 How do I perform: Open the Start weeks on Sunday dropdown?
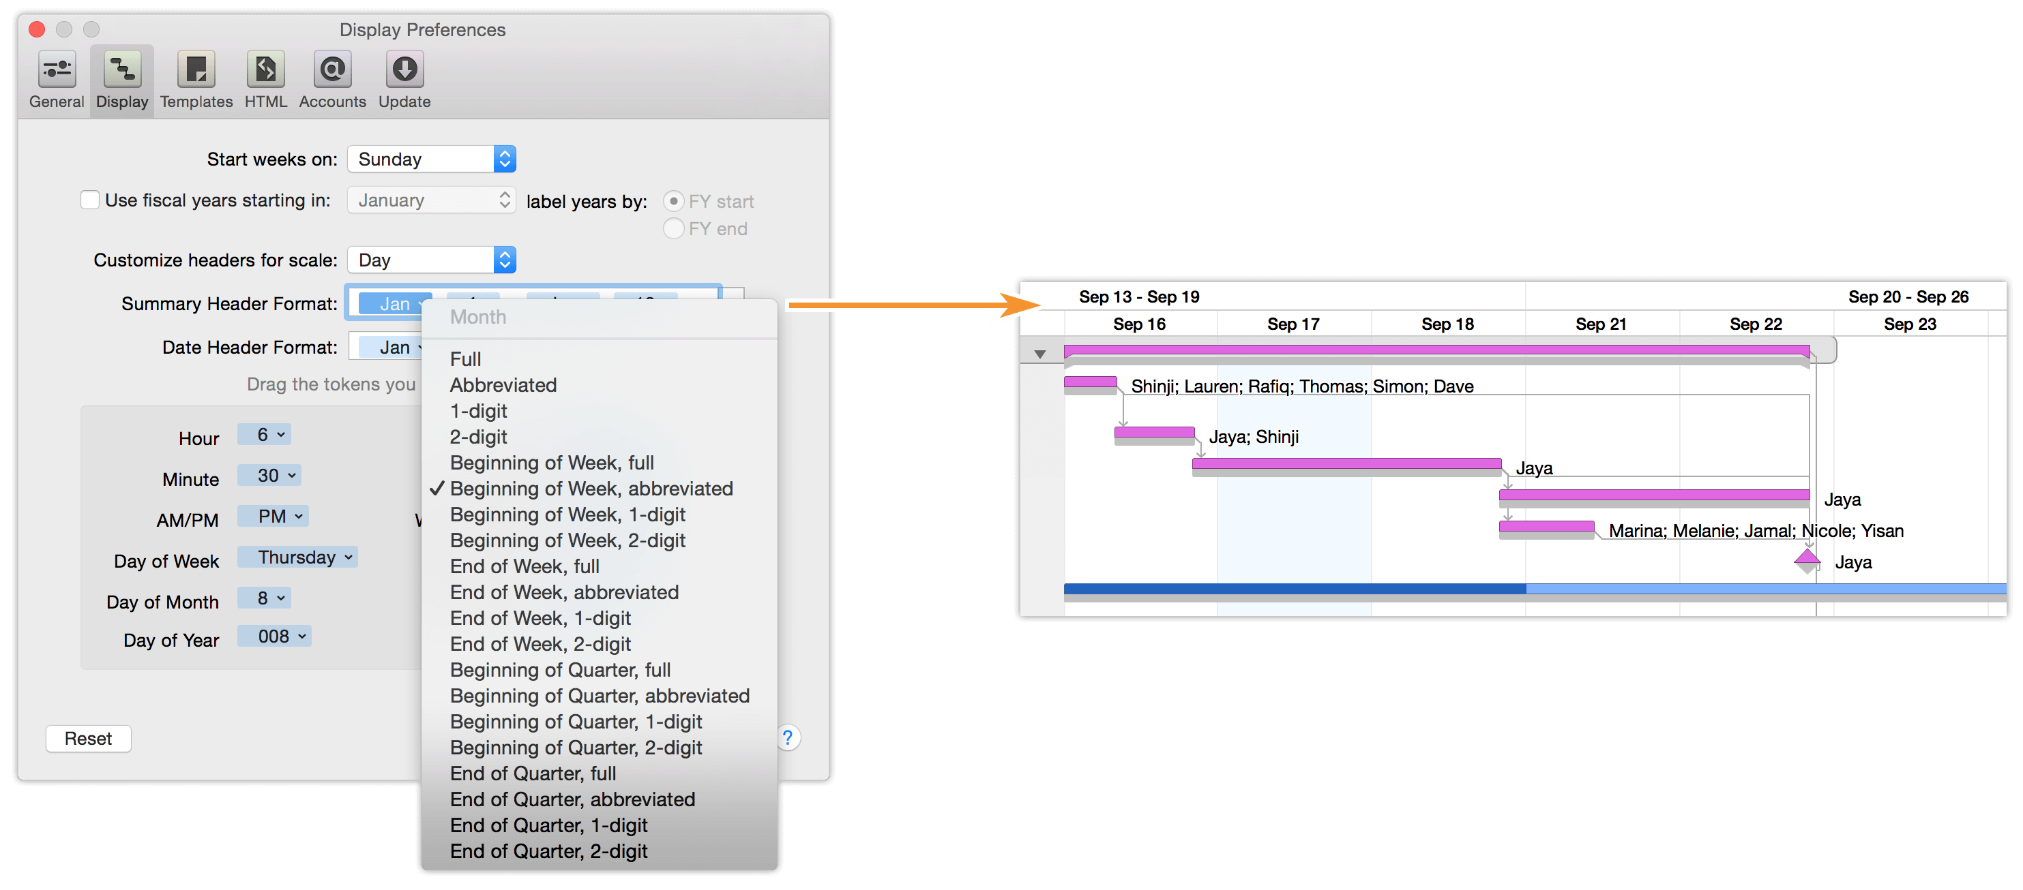click(431, 159)
